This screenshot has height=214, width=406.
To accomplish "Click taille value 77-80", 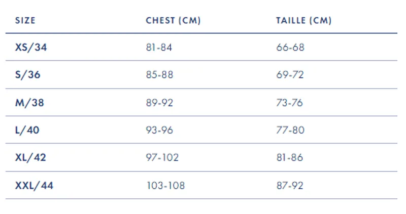I will coord(290,130).
